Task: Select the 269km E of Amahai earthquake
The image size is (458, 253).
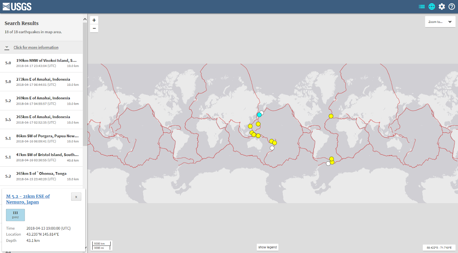Action: (x=42, y=101)
